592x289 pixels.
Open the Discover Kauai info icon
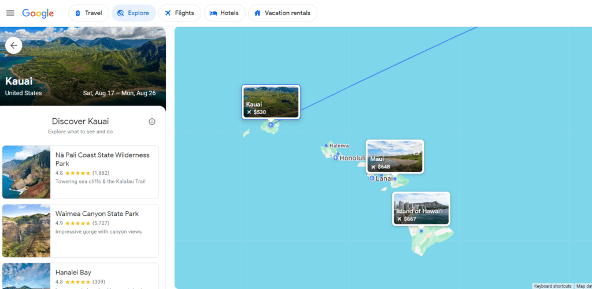click(x=152, y=121)
